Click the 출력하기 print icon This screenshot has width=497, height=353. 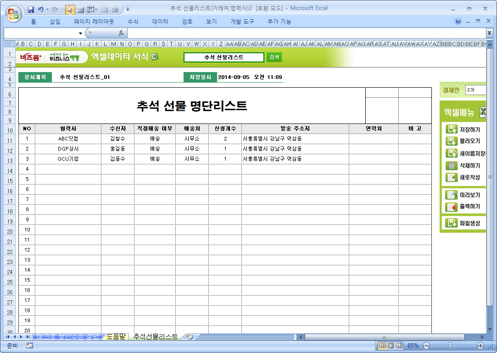coord(452,207)
